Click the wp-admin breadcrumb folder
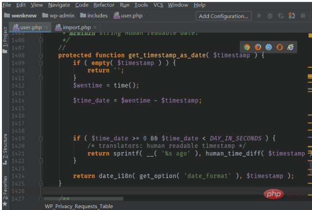The image size is (312, 210). [x=58, y=16]
